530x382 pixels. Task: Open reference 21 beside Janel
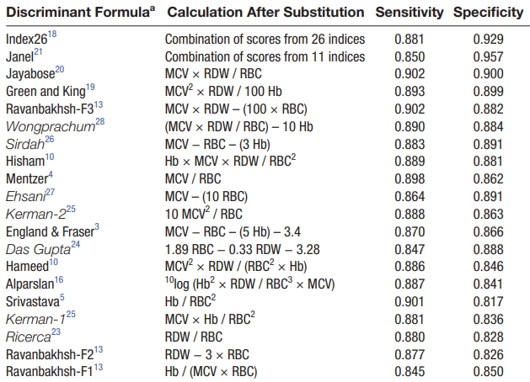click(x=38, y=52)
